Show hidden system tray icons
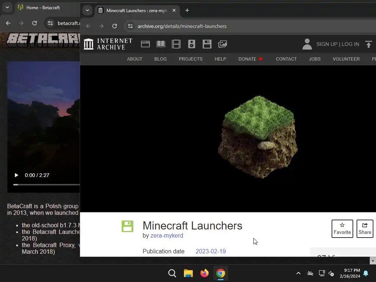This screenshot has height=282, width=376. click(299, 273)
